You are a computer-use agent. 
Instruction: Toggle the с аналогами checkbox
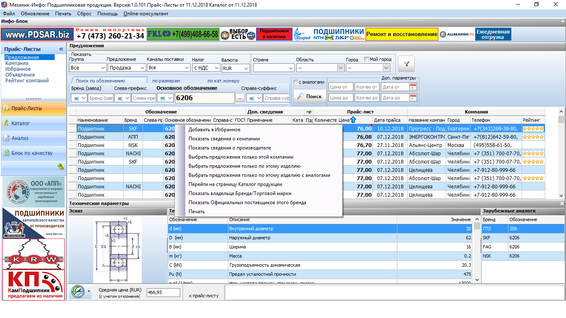point(296,82)
